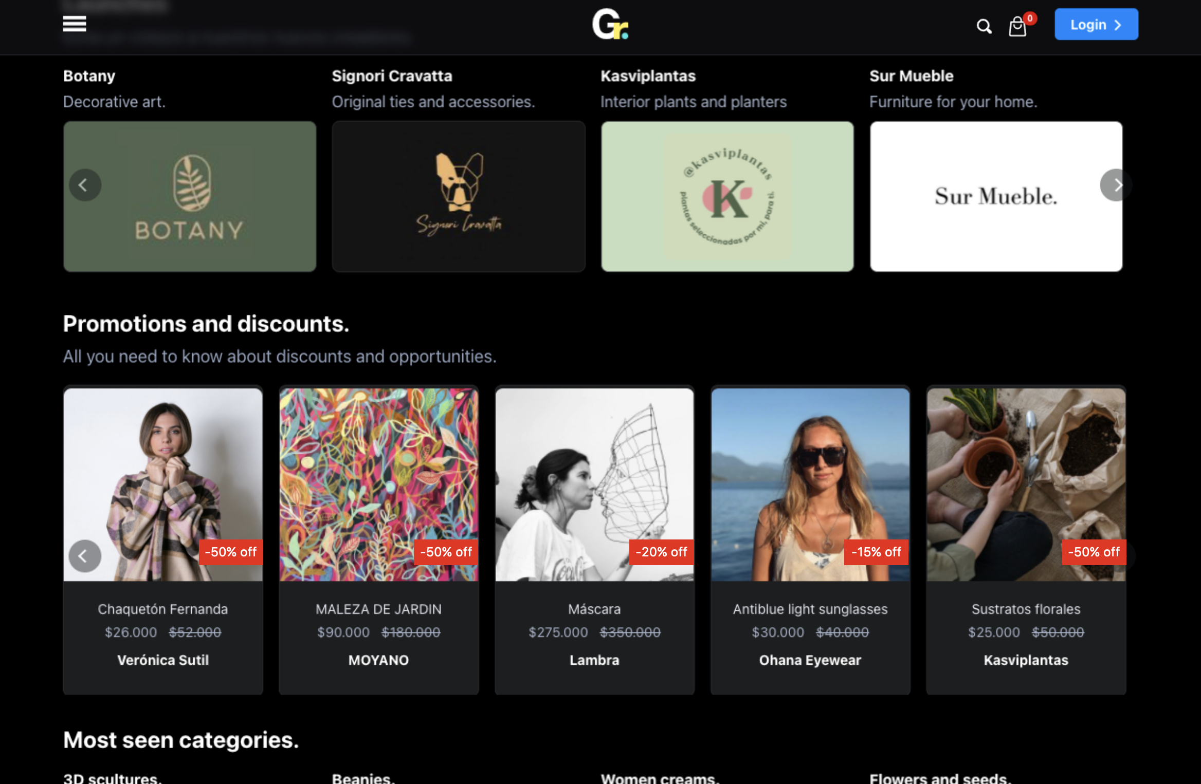
Task: Click the MALEZA DE JARDIN product name
Action: pyautogui.click(x=379, y=609)
